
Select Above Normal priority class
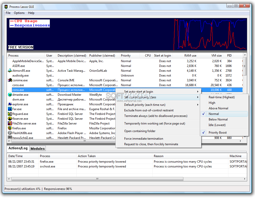[x=224, y=108]
